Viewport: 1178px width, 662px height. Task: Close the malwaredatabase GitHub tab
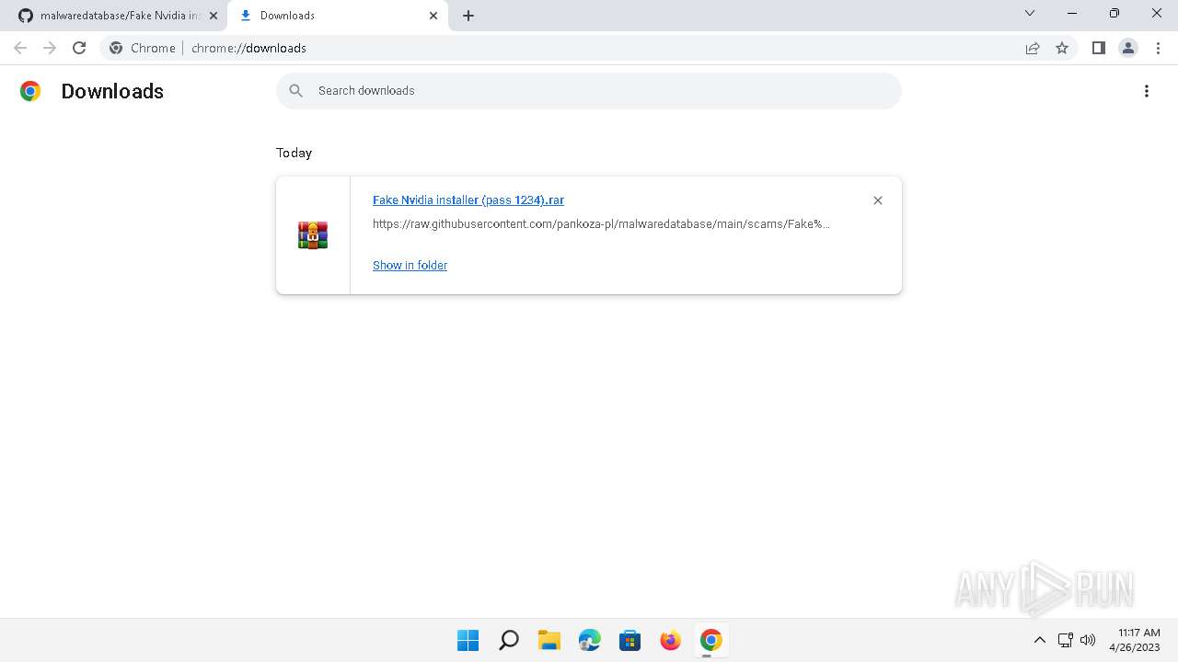(x=214, y=16)
